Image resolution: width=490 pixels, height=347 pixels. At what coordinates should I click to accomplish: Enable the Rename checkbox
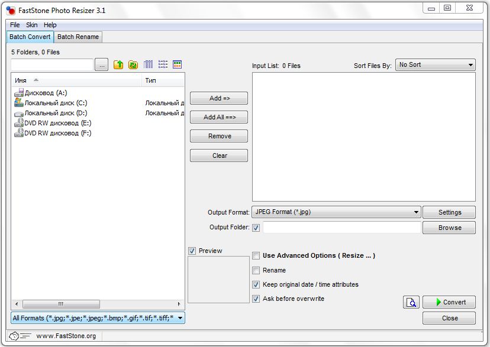tap(256, 270)
